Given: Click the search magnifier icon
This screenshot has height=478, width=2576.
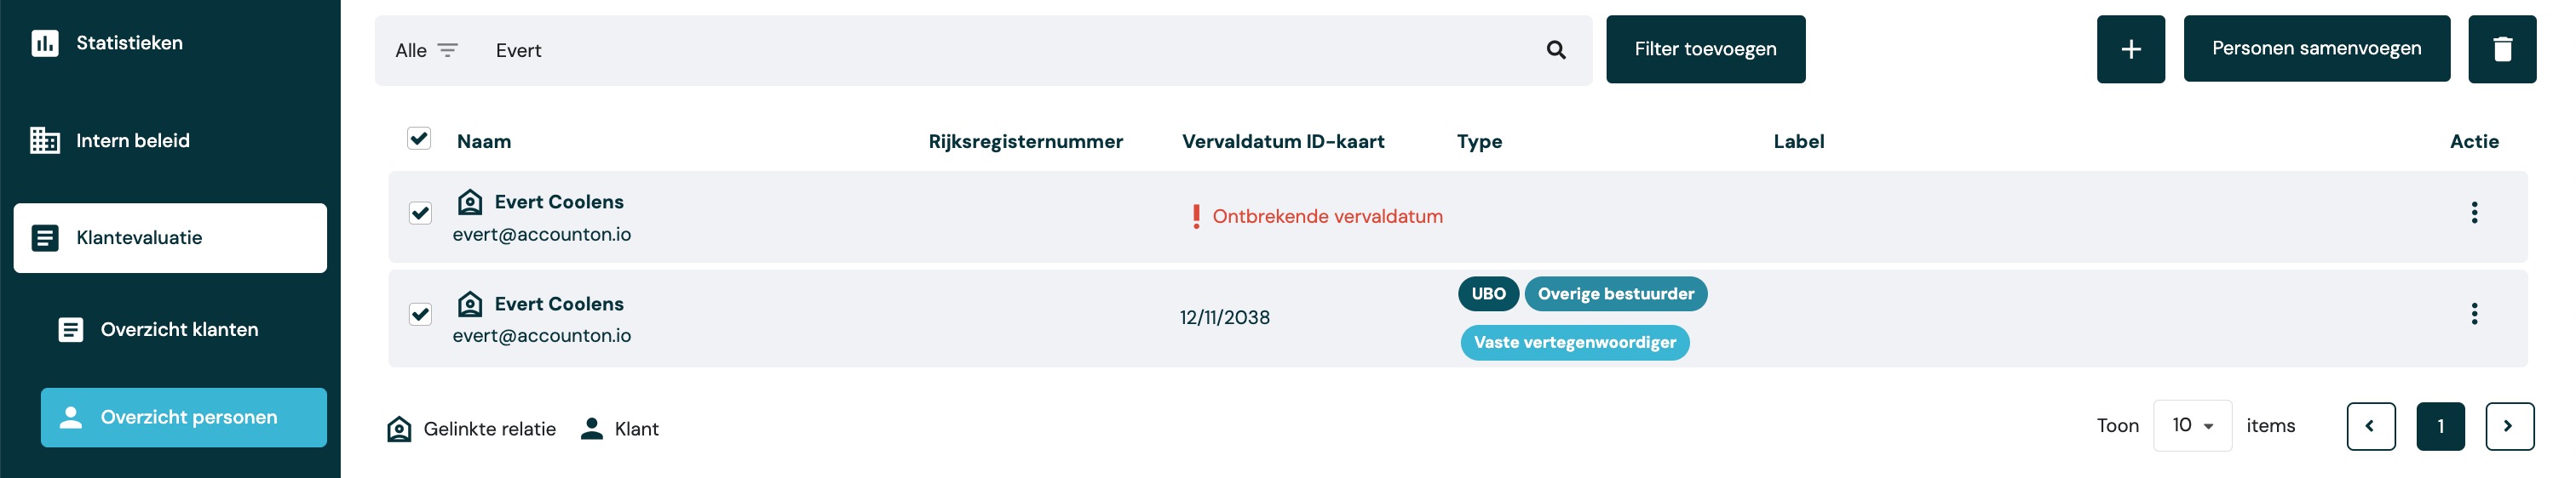Looking at the screenshot, I should tap(1555, 50).
